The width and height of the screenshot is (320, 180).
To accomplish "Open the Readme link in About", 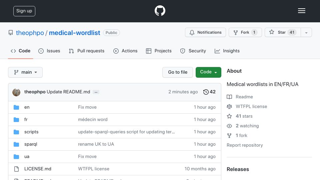I will click(x=244, y=97).
